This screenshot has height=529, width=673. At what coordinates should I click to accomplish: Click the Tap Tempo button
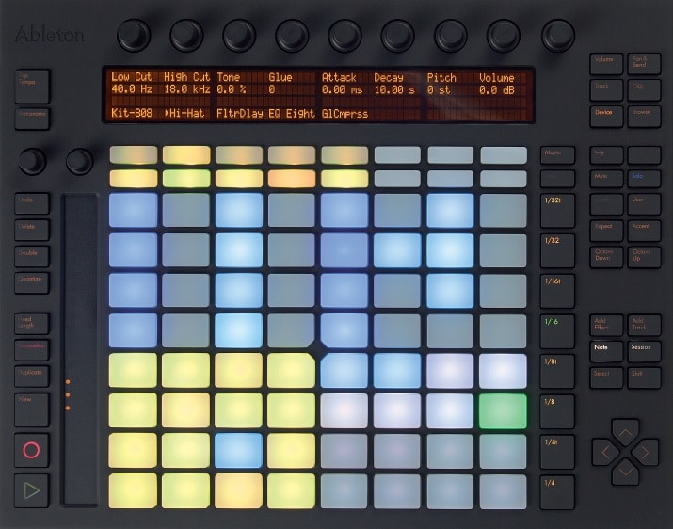(x=33, y=87)
